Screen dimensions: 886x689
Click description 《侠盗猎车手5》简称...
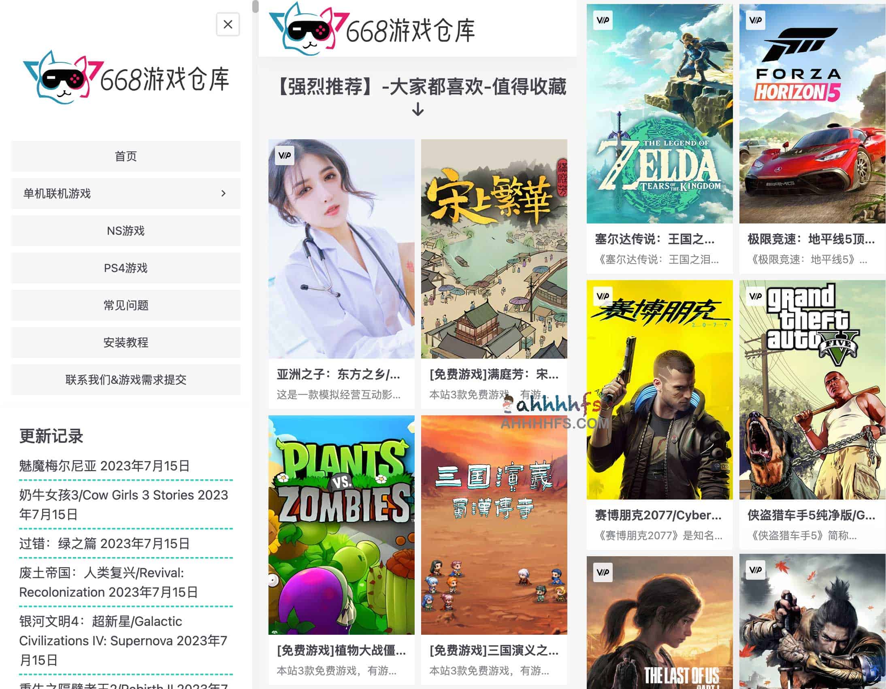pyautogui.click(x=803, y=535)
